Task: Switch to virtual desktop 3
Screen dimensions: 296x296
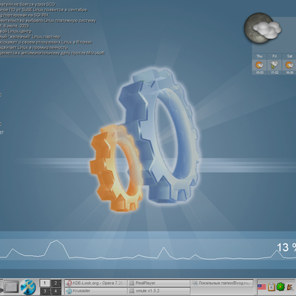Action: (44, 291)
